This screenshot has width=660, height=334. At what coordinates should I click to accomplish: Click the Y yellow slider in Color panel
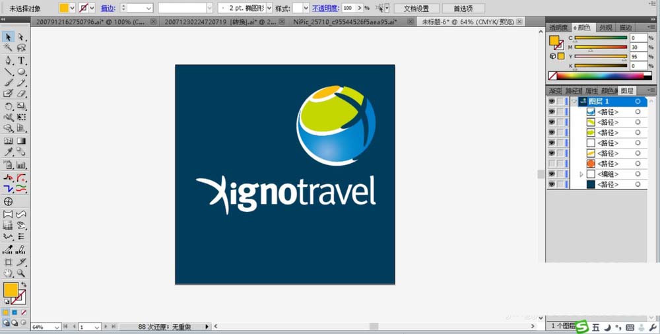click(x=601, y=57)
